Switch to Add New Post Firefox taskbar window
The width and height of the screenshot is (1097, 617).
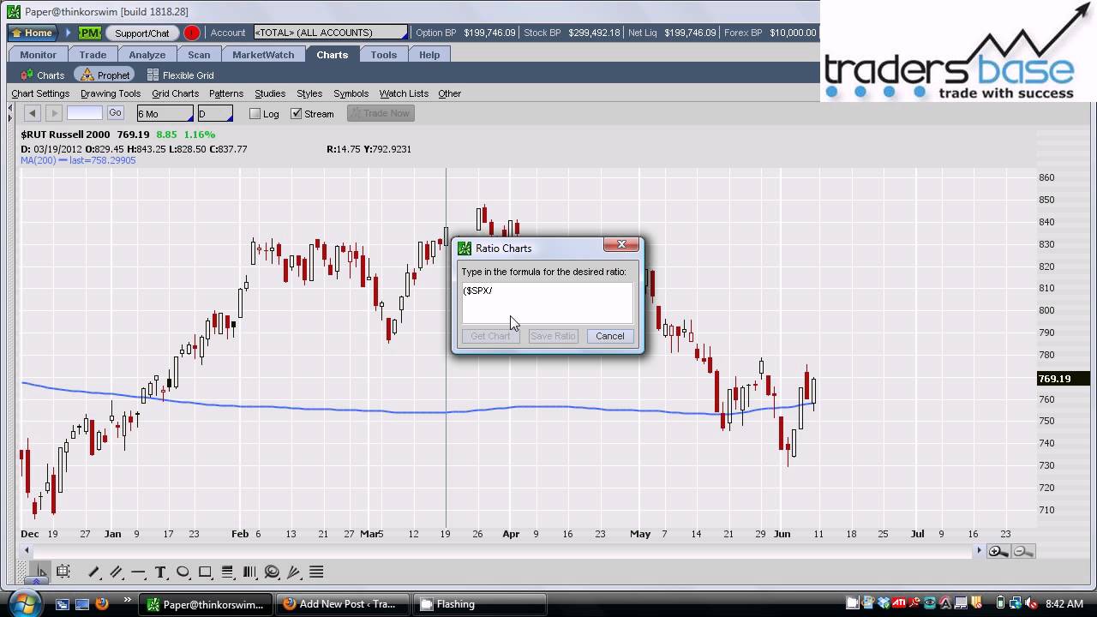(x=343, y=604)
